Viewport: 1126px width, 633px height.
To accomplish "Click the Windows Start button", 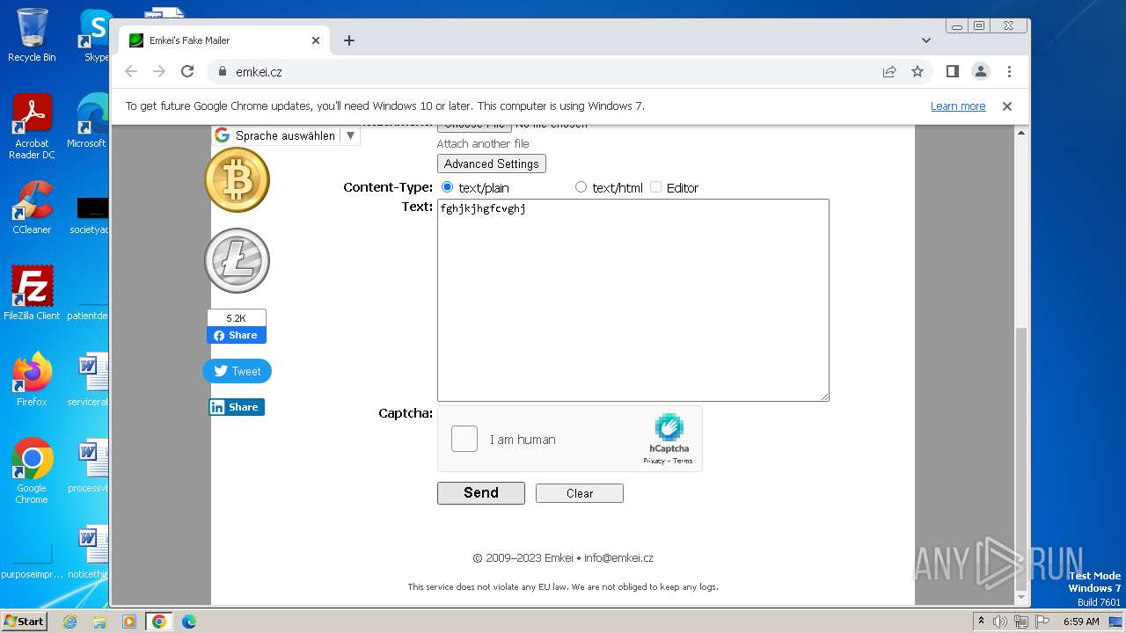I will pyautogui.click(x=24, y=621).
